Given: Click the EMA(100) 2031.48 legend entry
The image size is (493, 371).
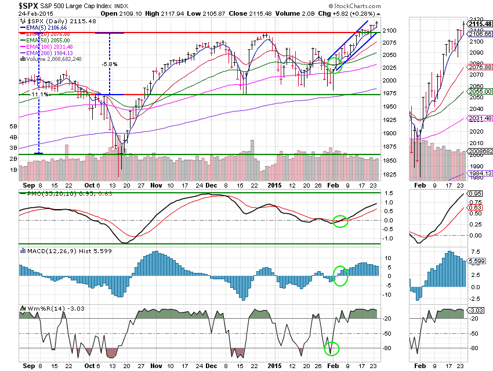Looking at the screenshot, I should [x=46, y=46].
